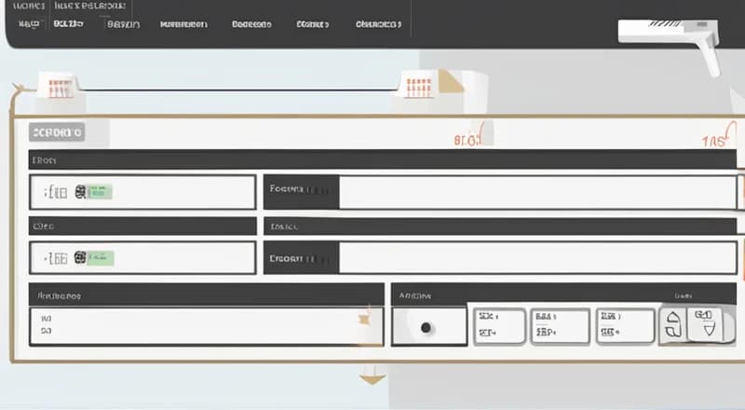Click the orange abacus icon at the left end of the line
The height and width of the screenshot is (410, 745).
(60, 88)
